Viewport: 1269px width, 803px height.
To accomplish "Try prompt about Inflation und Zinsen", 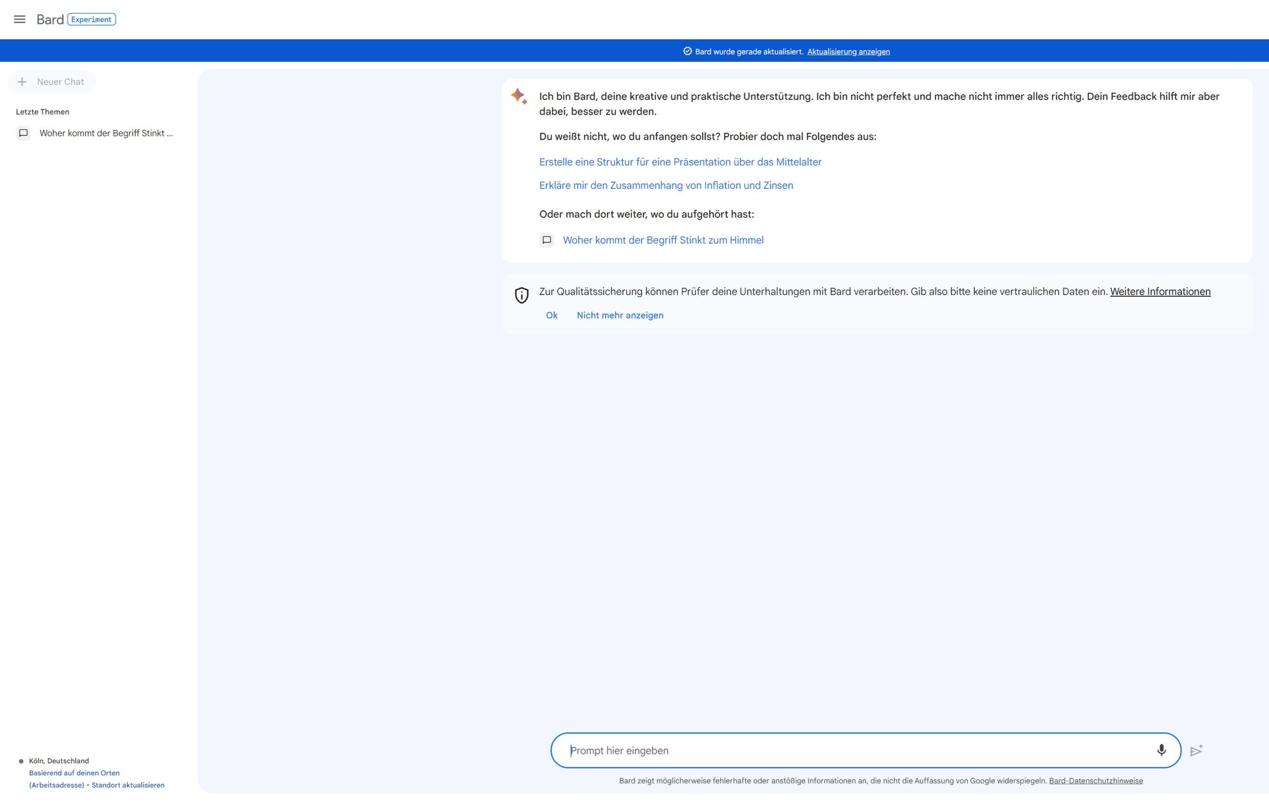I will coord(666,185).
